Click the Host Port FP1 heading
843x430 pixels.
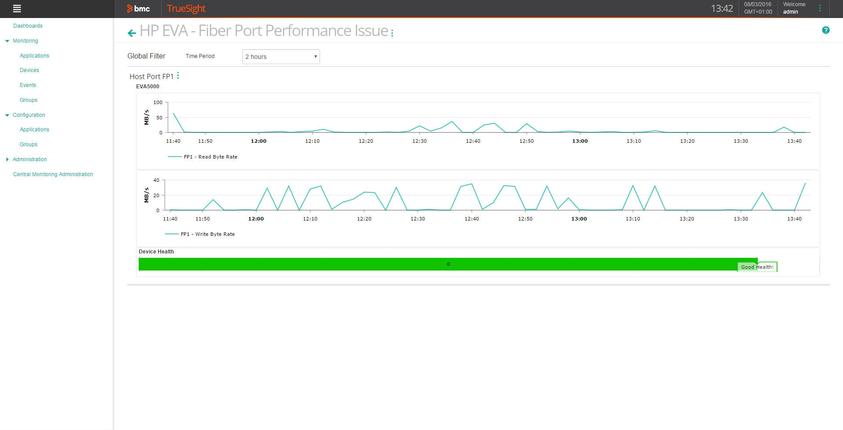click(151, 76)
